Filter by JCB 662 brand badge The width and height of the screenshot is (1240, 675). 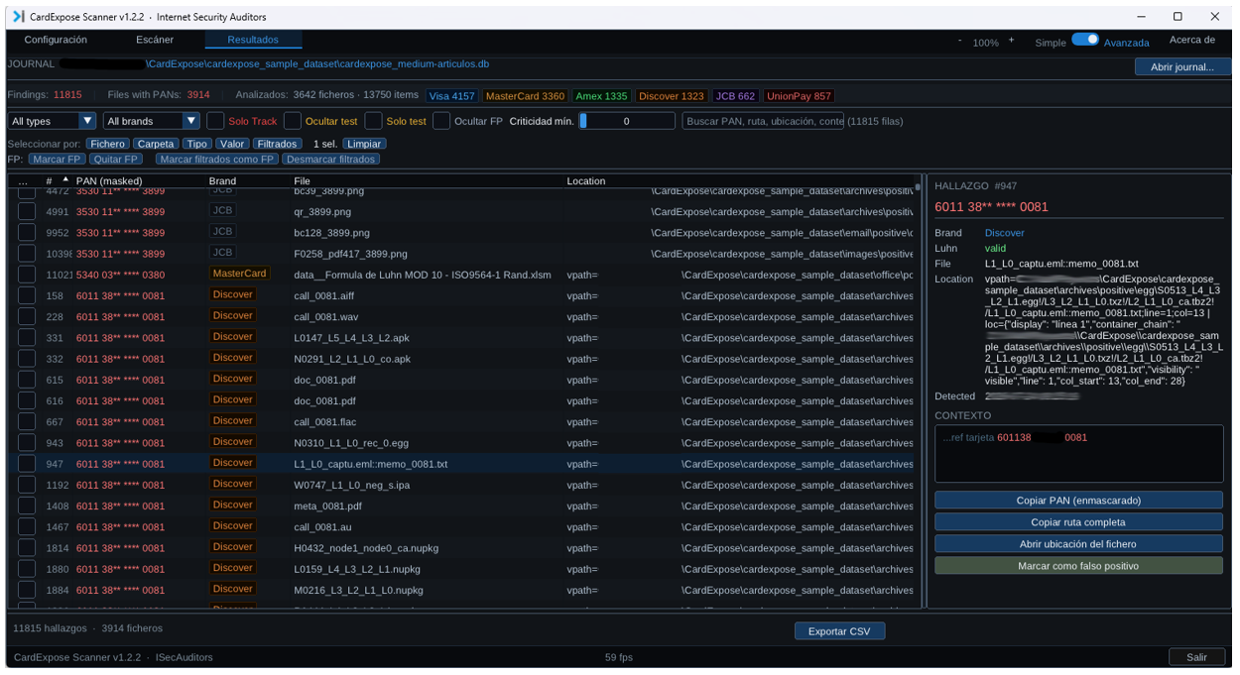click(x=735, y=96)
